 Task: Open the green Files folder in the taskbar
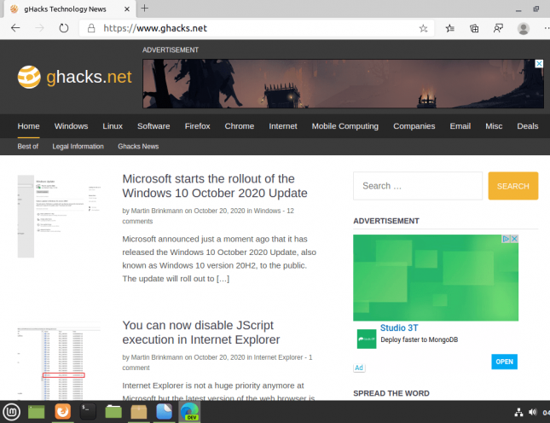pyautogui.click(x=113, y=412)
